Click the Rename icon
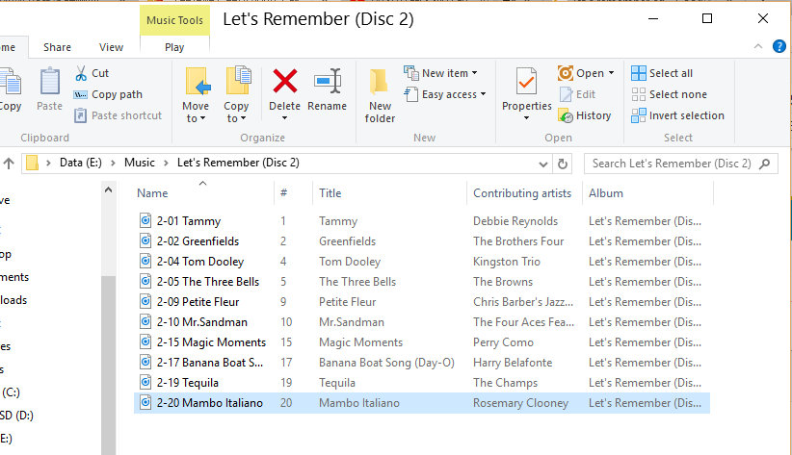 click(x=328, y=81)
